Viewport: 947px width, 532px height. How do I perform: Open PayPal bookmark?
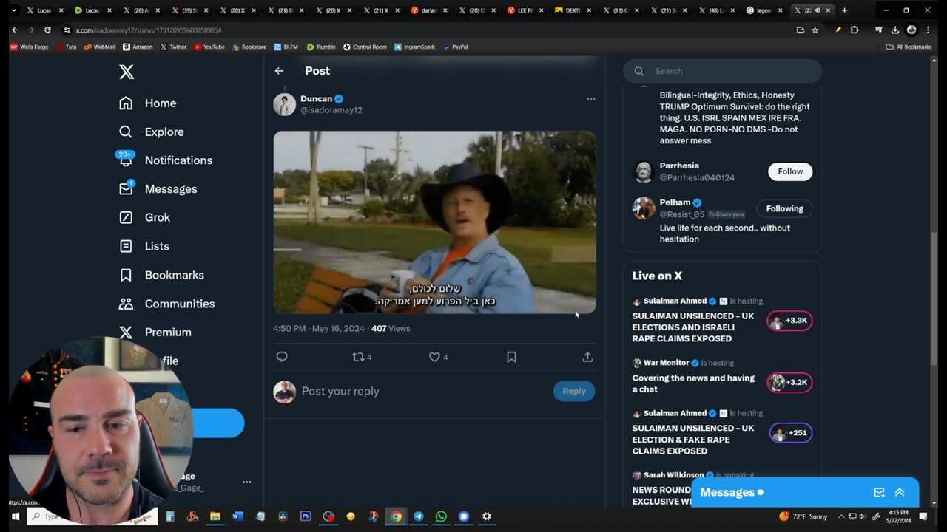click(455, 47)
